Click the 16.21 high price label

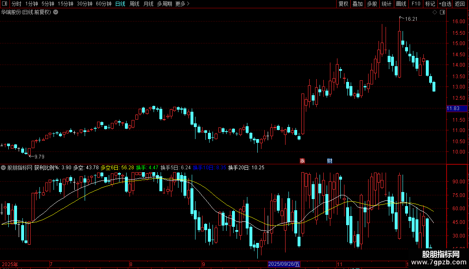[x=411, y=19]
